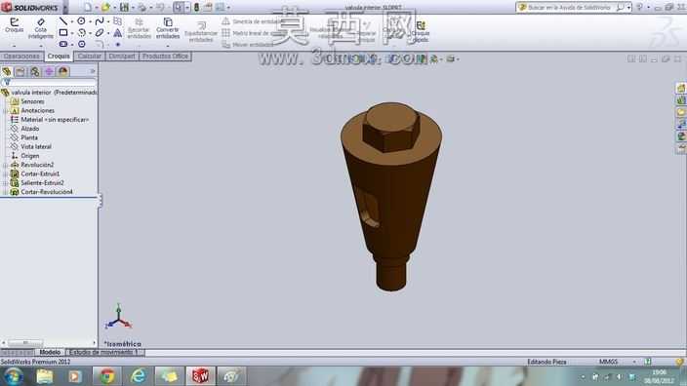Select the Vista lateral plane

coord(36,146)
